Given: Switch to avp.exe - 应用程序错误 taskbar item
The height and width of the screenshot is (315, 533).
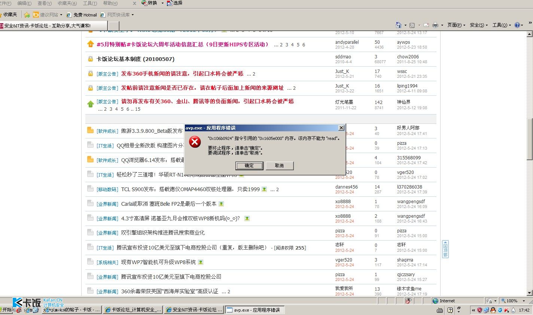Looking at the screenshot, I should 255,310.
